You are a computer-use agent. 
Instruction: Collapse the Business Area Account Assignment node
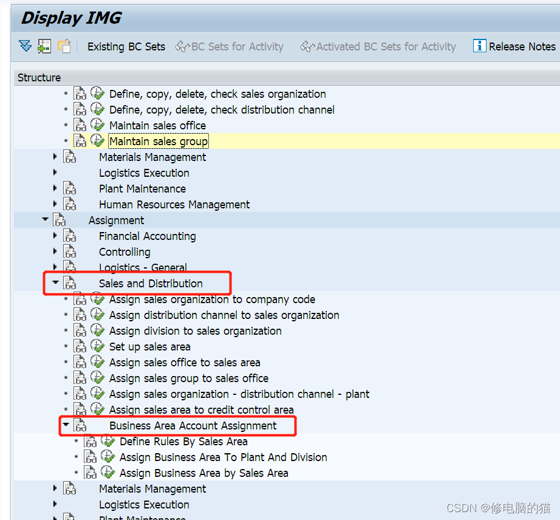(66, 425)
